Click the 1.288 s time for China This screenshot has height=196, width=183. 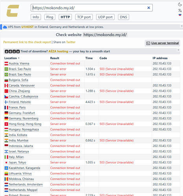pos(90,91)
